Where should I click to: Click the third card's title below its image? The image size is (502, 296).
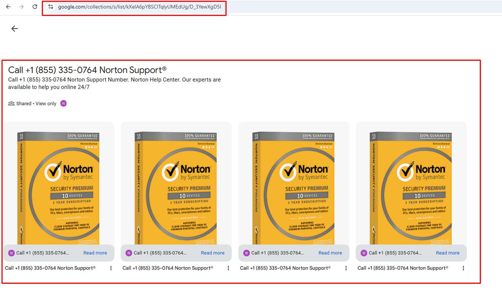[285, 268]
